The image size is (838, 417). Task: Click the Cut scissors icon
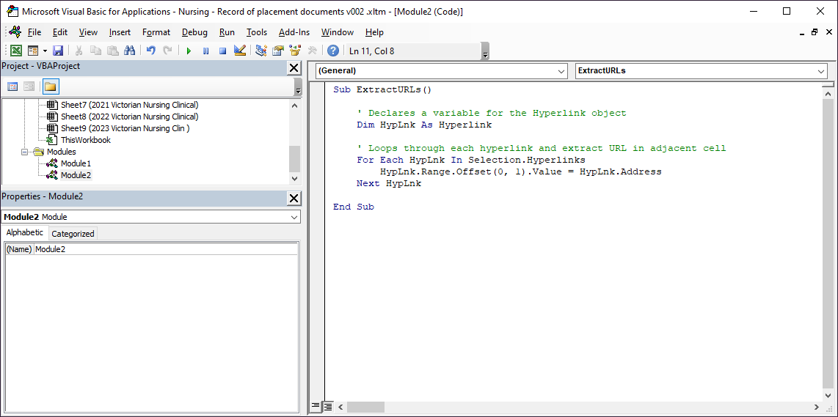79,51
